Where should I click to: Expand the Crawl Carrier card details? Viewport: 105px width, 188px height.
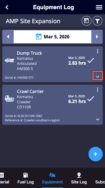pos(98,119)
